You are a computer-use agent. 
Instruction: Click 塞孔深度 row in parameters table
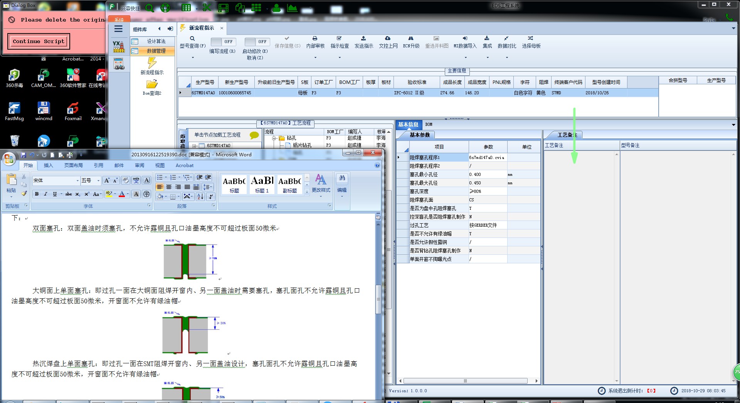point(468,191)
